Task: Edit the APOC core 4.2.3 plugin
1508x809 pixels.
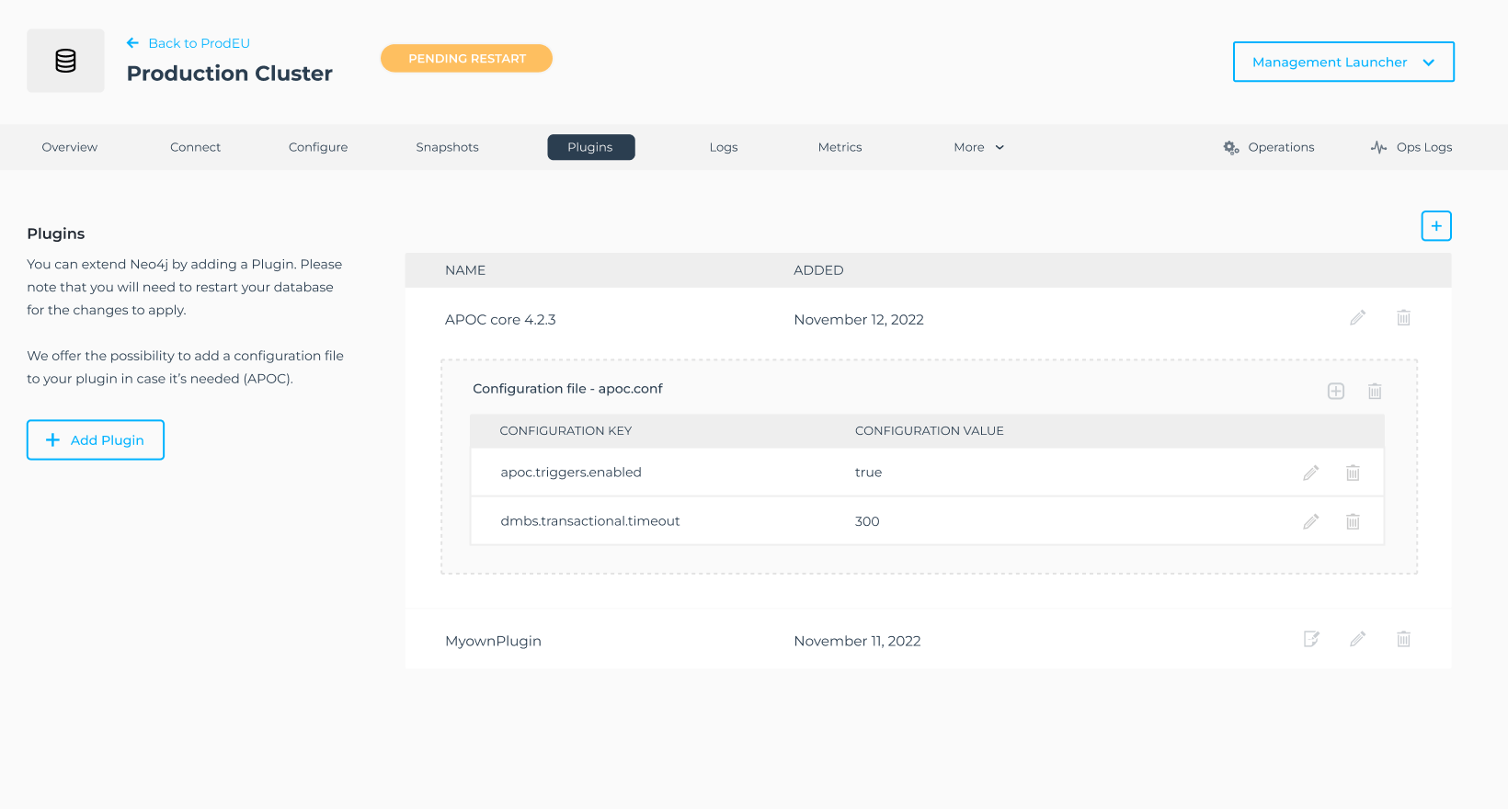Action: point(1357,318)
